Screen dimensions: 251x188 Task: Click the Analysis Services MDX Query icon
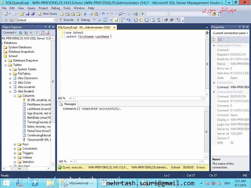(67, 14)
